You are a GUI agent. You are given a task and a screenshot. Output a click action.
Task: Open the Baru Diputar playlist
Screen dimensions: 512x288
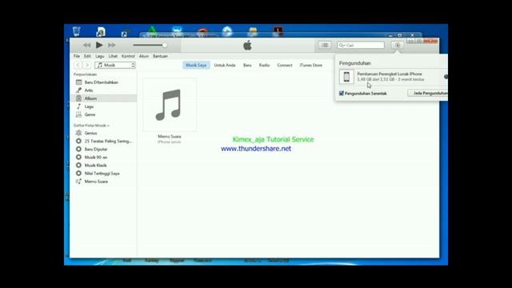click(x=103, y=150)
